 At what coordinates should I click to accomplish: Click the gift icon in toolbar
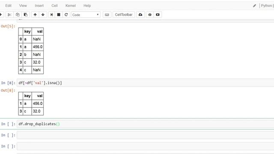click(150, 15)
